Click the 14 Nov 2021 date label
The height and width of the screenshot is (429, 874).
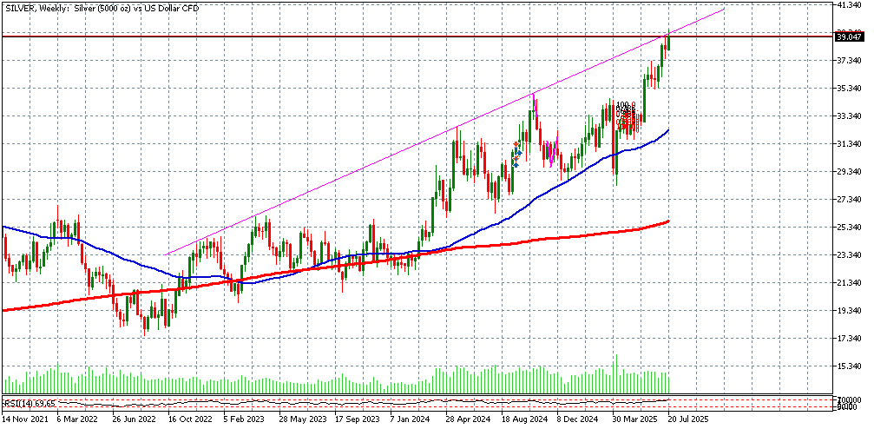point(25,418)
